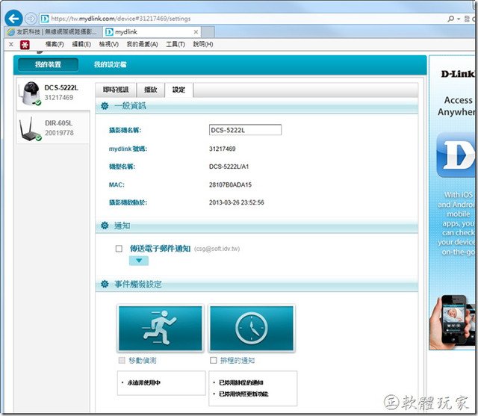
Task: Click the DIR-605L device name text
Action: click(58, 123)
